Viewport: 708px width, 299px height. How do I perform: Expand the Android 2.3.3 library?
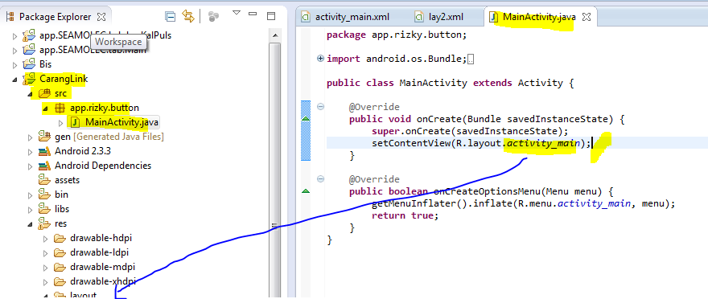[x=30, y=151]
